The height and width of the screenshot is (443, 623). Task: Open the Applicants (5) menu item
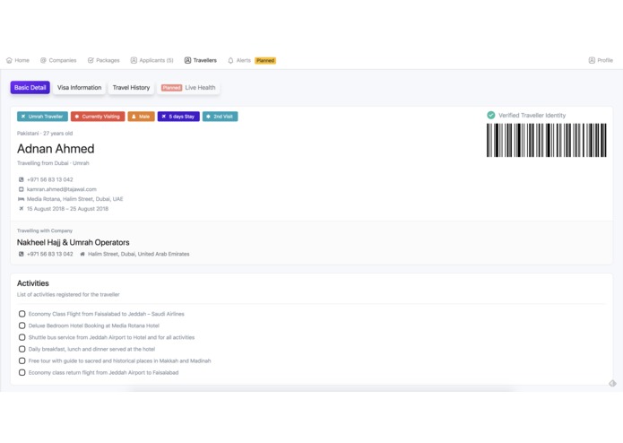point(152,60)
